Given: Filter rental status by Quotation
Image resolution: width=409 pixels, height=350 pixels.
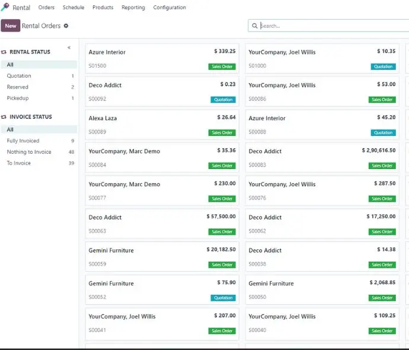Looking at the screenshot, I should point(39,76).
